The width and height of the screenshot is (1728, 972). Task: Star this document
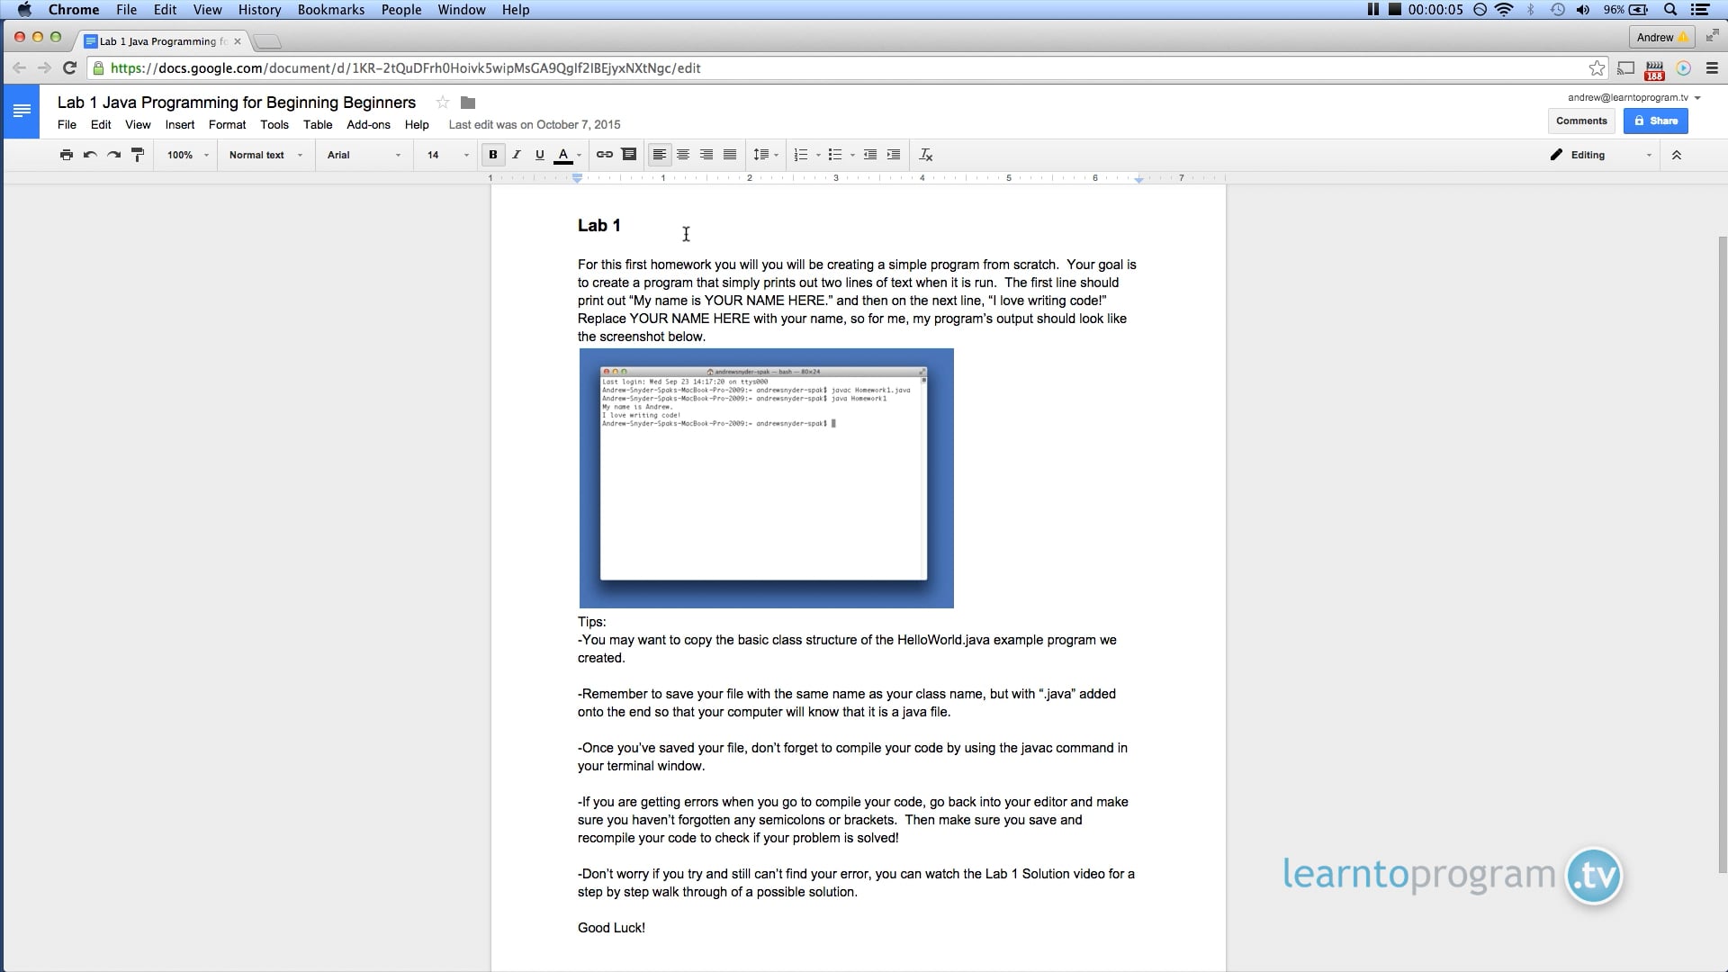tap(442, 103)
